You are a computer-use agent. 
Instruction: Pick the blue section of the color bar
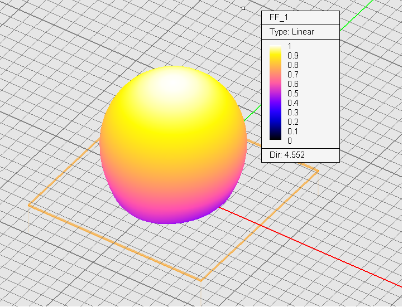coord(276,118)
